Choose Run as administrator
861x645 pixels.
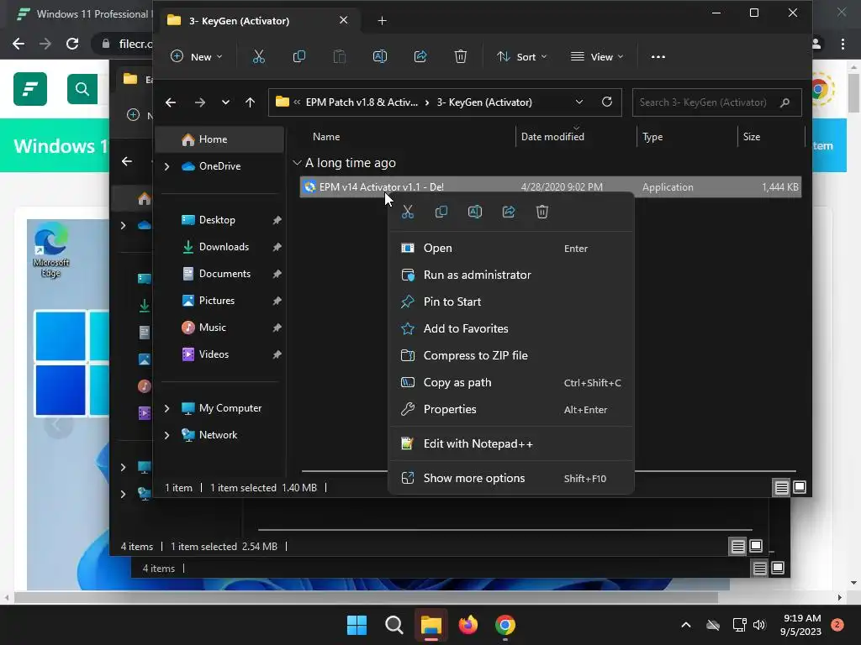point(510,275)
